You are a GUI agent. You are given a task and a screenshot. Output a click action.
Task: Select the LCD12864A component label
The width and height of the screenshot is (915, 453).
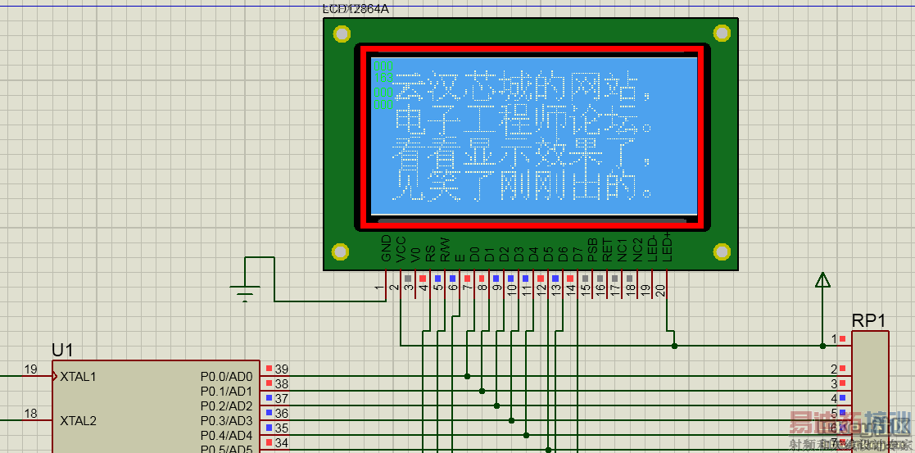[x=356, y=9]
